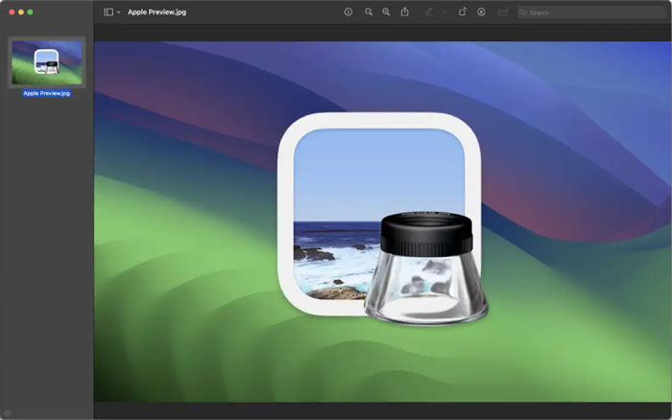Expand the sidebar view options chevron

point(119,12)
